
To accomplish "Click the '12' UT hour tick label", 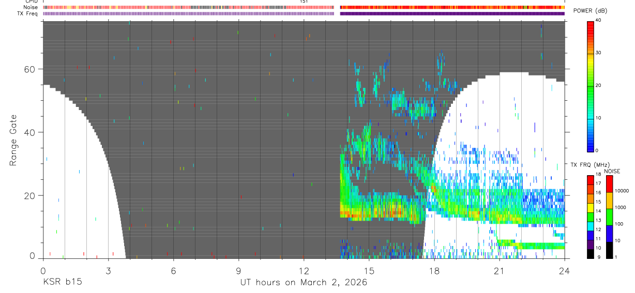I will pyautogui.click(x=304, y=270).
